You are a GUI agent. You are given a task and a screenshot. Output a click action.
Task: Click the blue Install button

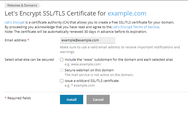[72, 99]
